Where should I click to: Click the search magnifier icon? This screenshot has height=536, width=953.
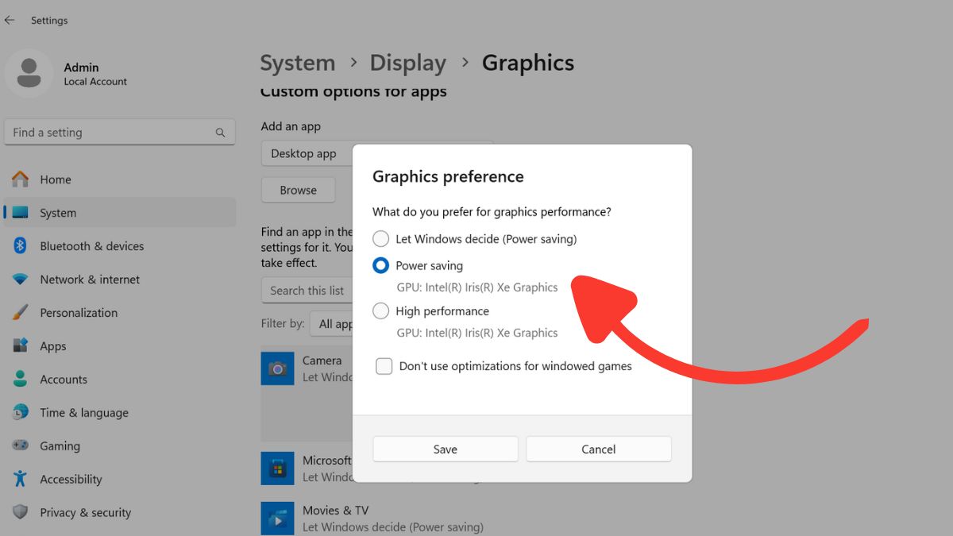220,133
